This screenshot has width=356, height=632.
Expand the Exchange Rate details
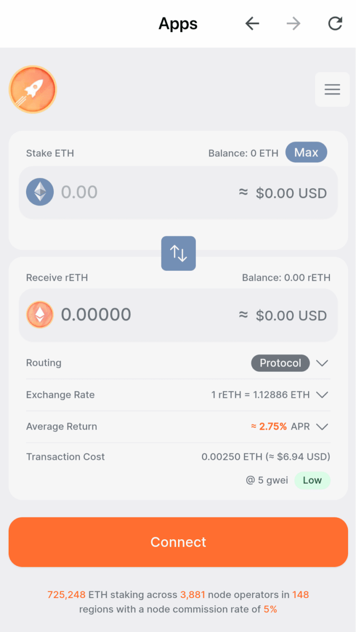pos(322,395)
